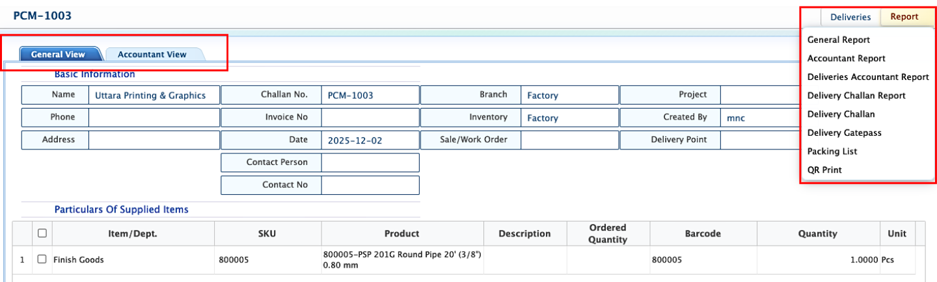Choose Accountant Report from the menu

846,58
